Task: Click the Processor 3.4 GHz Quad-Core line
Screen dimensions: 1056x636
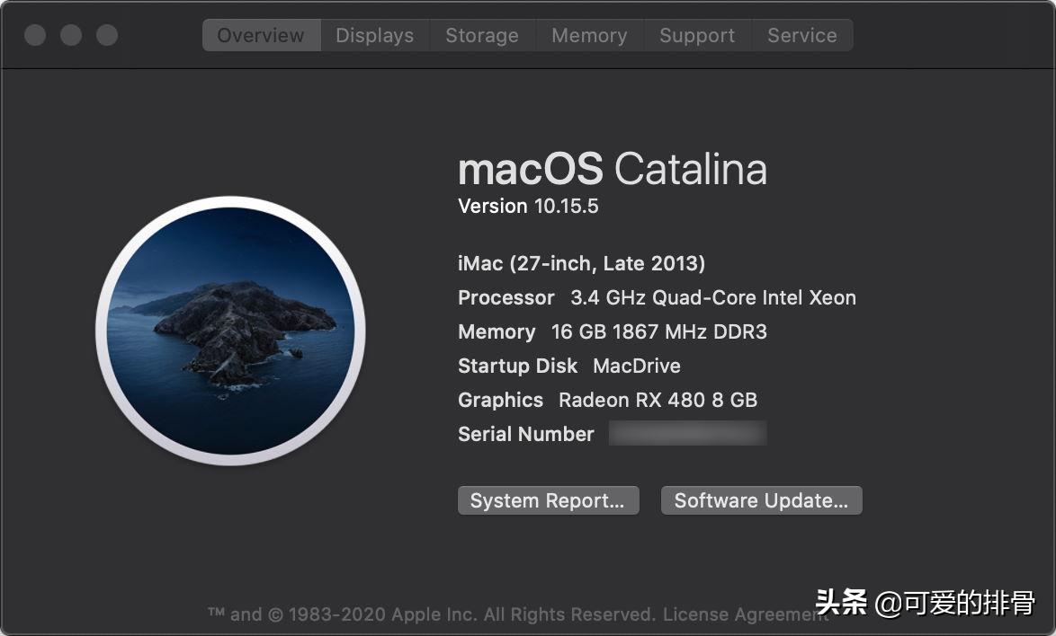Action: point(657,297)
